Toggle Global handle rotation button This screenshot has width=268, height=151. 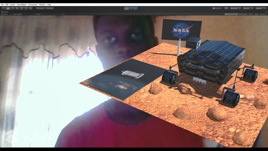coord(49,8)
